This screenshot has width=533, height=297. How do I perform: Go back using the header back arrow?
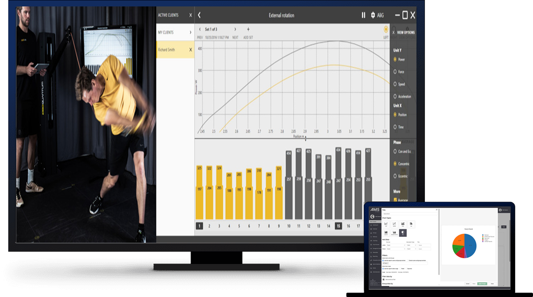pyautogui.click(x=199, y=15)
